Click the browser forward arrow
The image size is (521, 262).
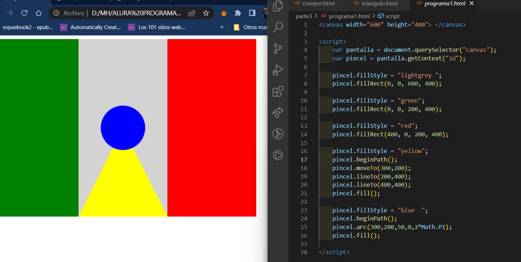coord(10,13)
